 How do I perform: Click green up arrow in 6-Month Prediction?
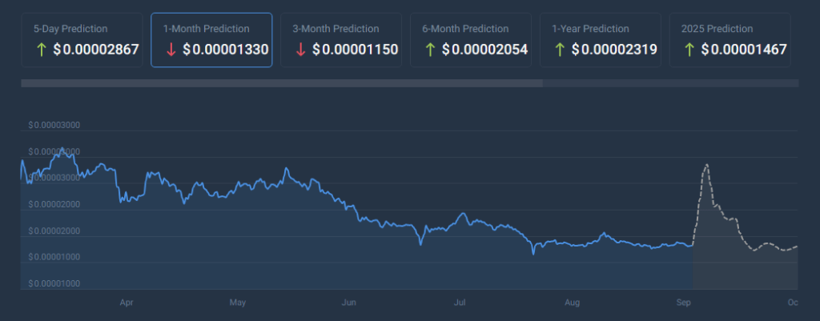tap(430, 50)
